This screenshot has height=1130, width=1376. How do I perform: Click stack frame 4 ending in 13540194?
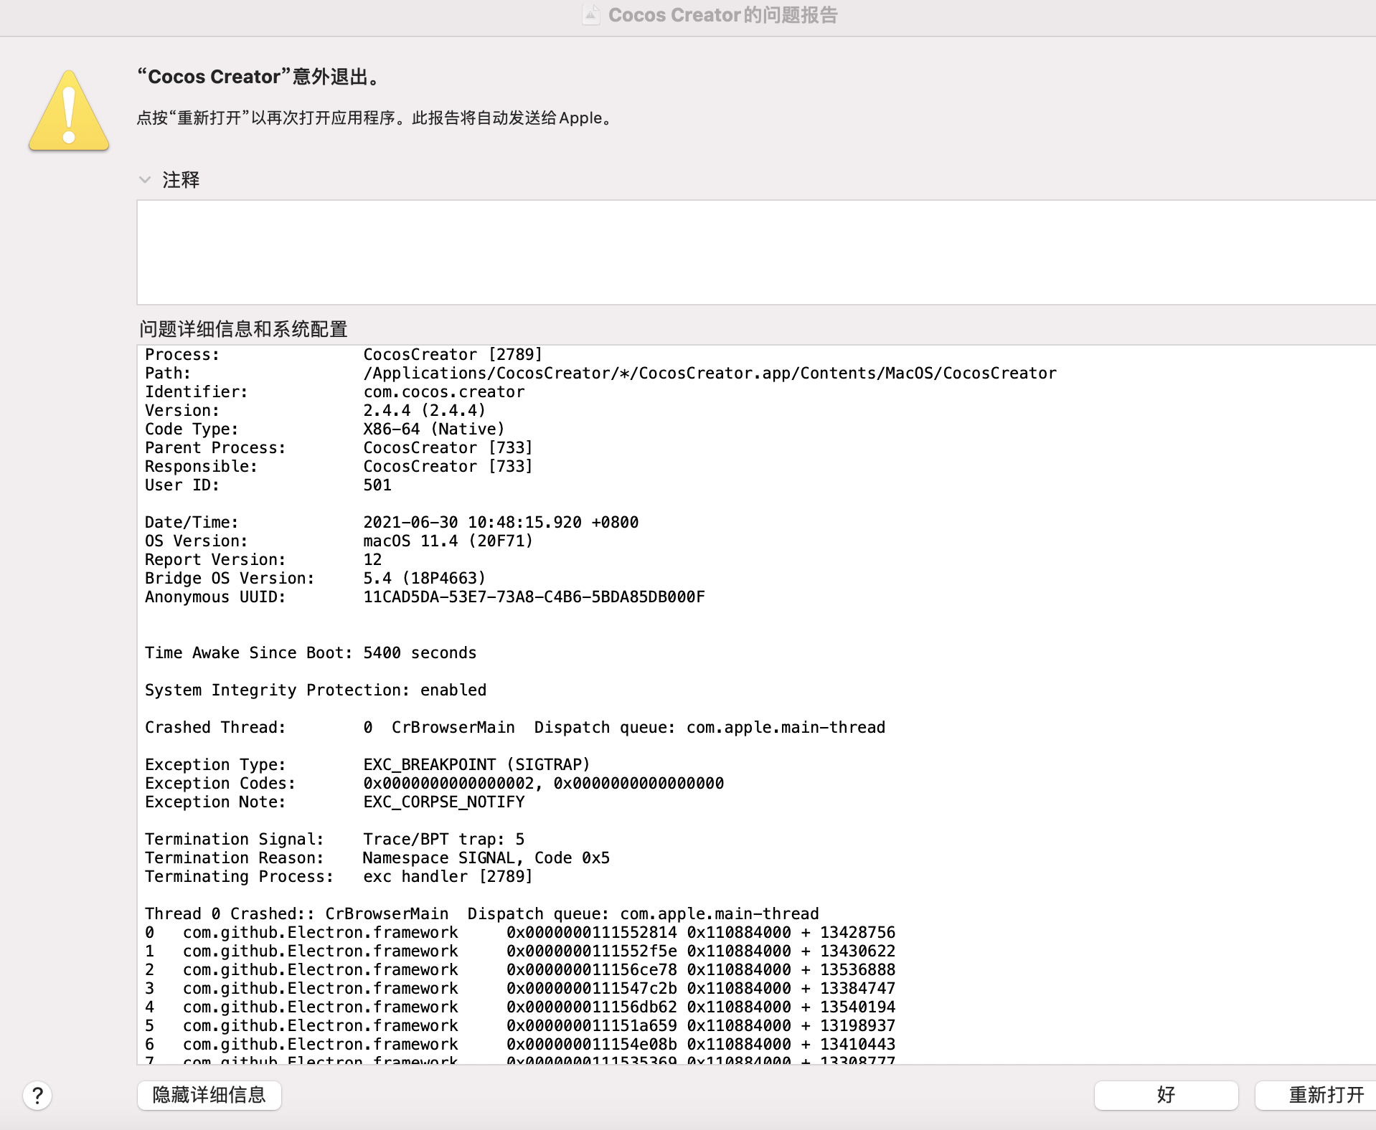pos(520,1007)
